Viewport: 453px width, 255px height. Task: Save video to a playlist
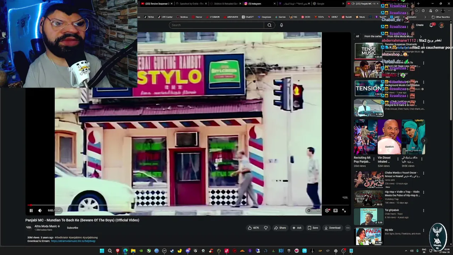[x=313, y=228]
